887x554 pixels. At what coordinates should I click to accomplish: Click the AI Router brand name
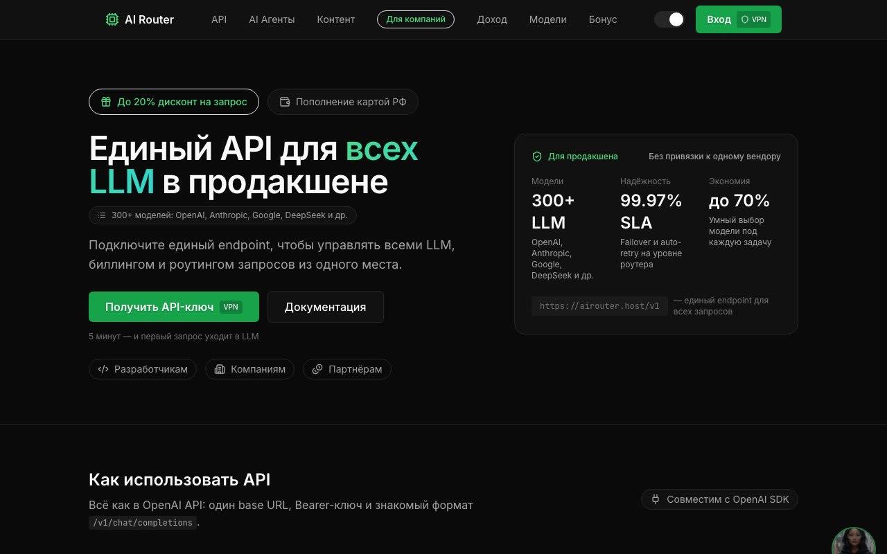tap(149, 19)
